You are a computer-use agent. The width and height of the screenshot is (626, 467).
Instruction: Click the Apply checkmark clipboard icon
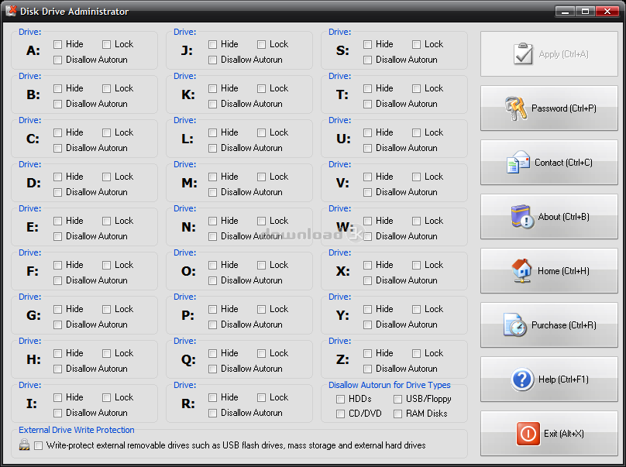pos(524,53)
